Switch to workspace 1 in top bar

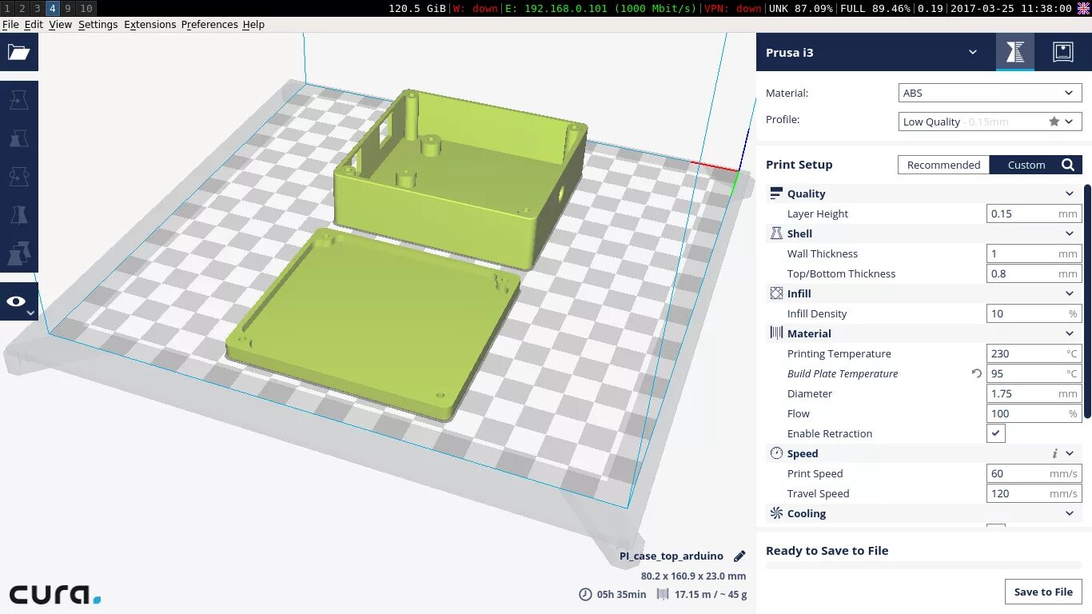(7, 8)
